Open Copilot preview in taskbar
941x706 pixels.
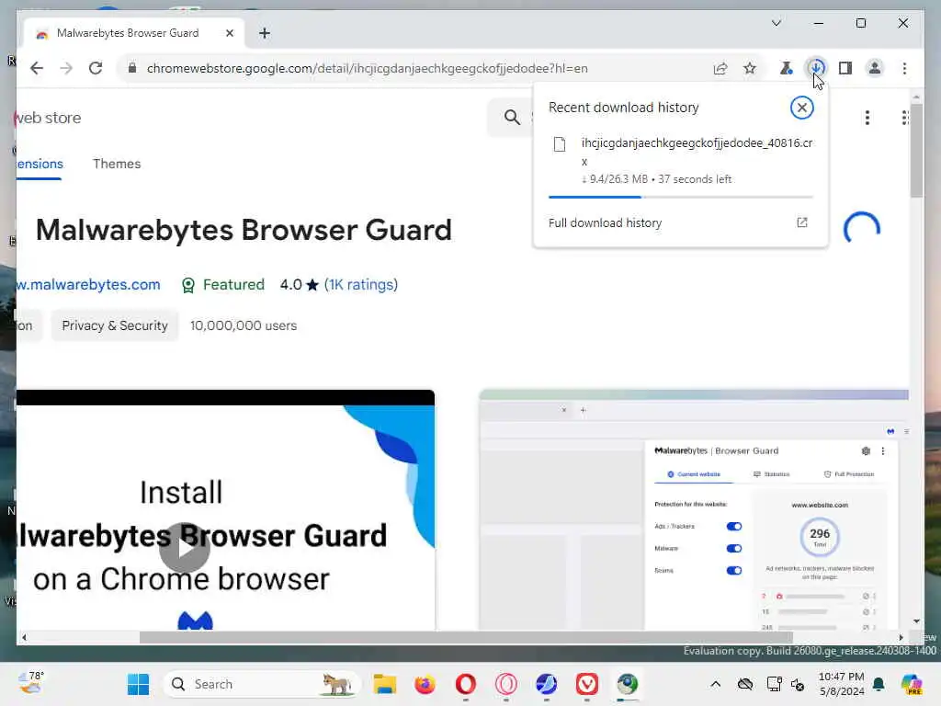click(x=912, y=684)
